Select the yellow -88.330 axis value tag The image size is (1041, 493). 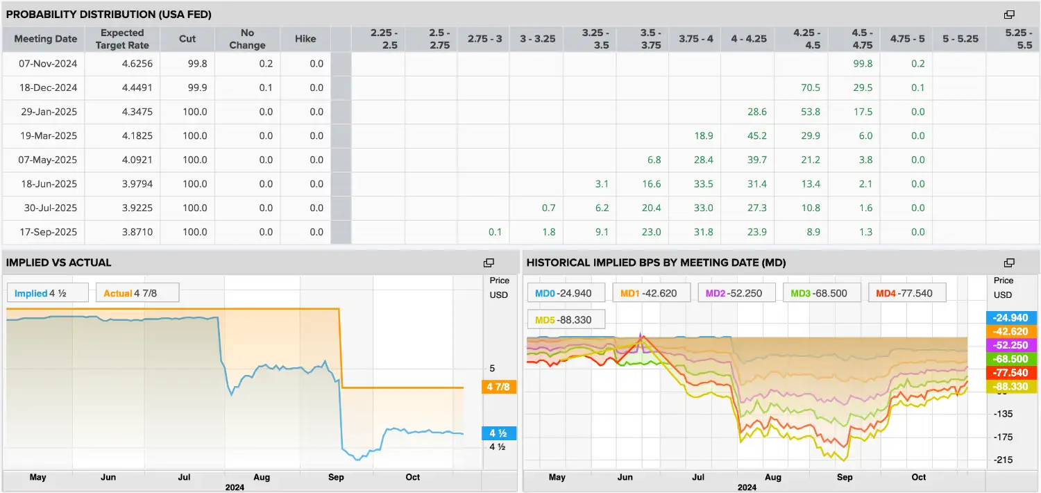tap(1012, 387)
